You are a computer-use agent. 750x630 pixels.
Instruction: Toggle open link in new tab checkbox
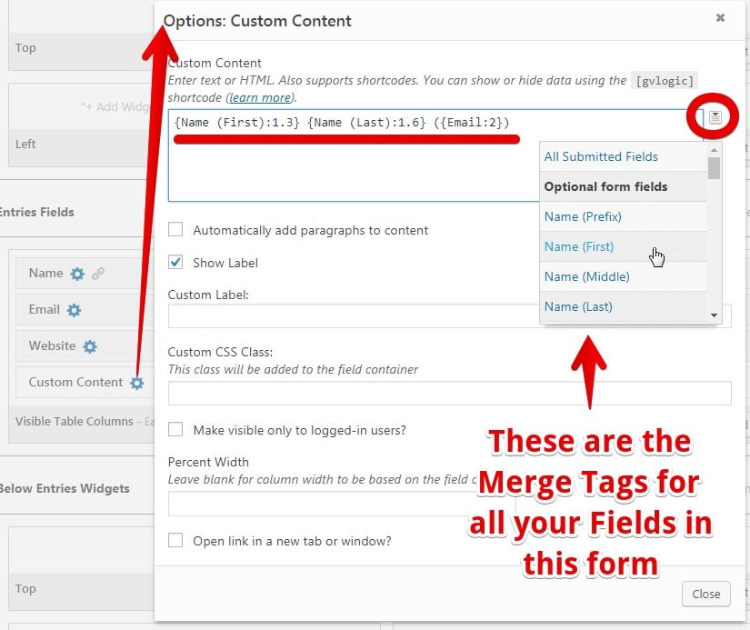coord(175,541)
